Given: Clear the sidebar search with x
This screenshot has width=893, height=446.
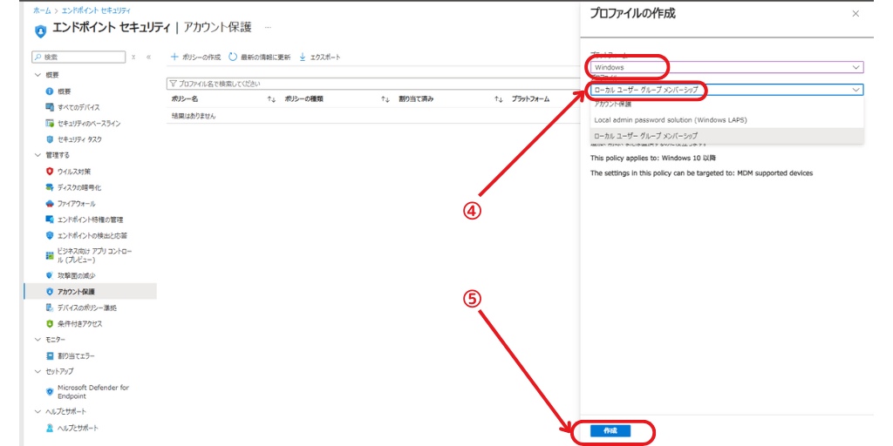Looking at the screenshot, I should tap(133, 57).
